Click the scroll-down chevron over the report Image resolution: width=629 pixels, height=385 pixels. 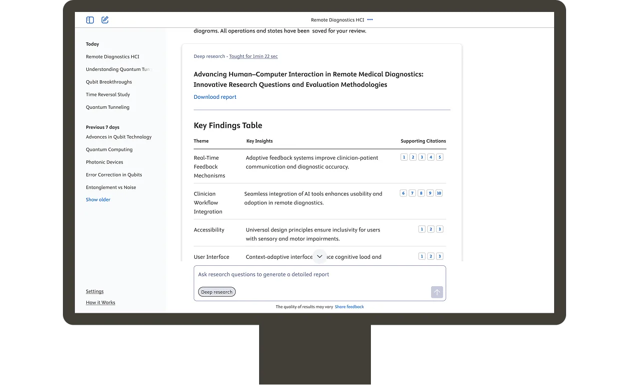coord(319,256)
